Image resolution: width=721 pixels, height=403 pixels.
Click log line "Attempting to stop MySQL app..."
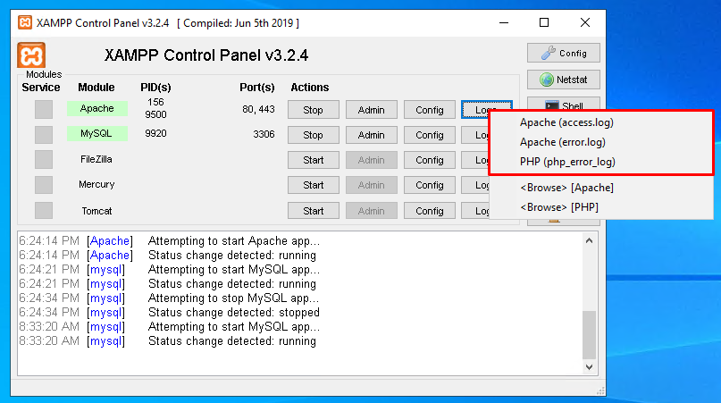coord(233,298)
